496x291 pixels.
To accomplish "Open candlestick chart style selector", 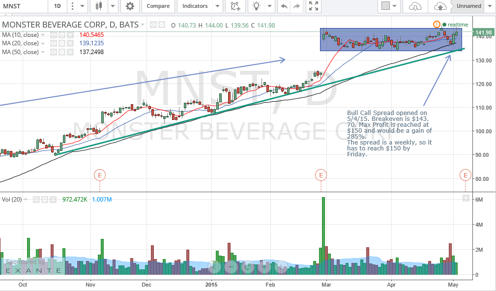I will (99, 6).
